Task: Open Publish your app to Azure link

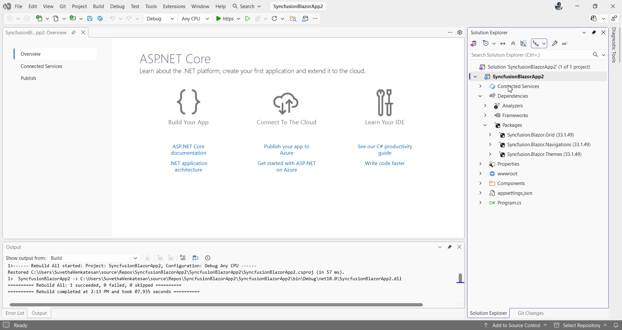Action: point(287,149)
